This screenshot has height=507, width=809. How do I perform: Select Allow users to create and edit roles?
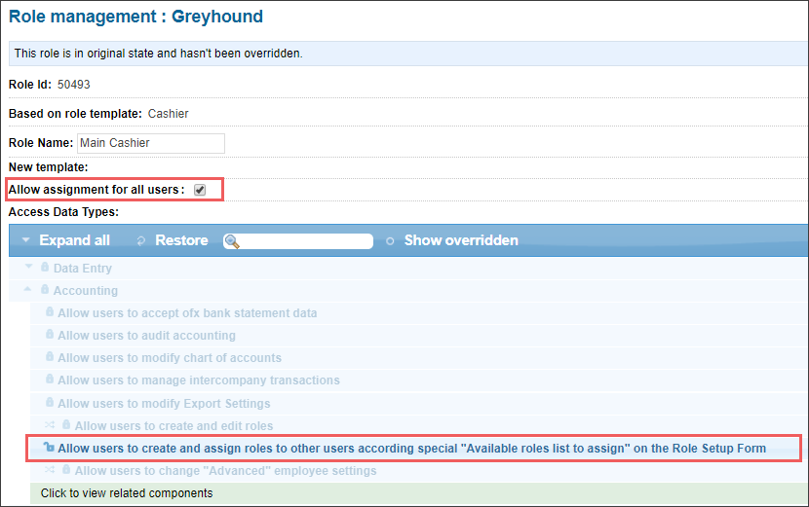click(x=173, y=426)
